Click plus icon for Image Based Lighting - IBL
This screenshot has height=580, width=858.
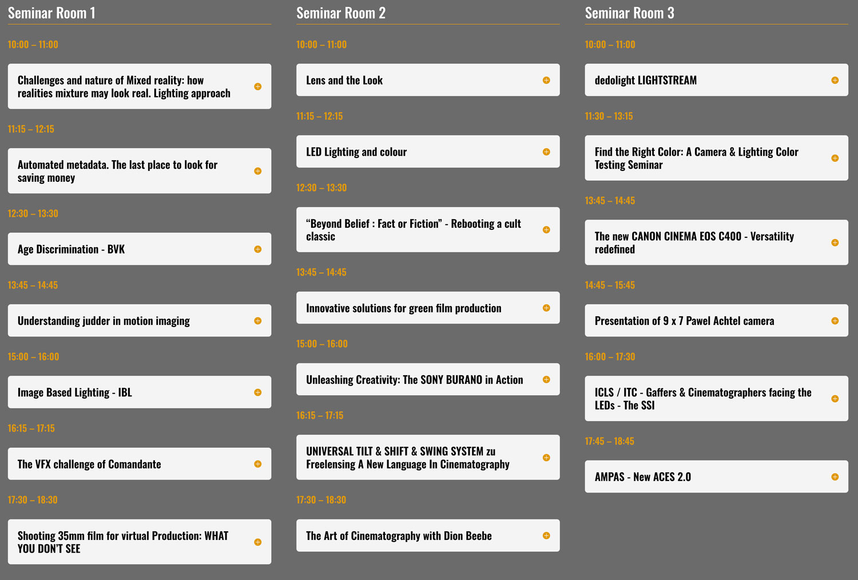(x=257, y=392)
